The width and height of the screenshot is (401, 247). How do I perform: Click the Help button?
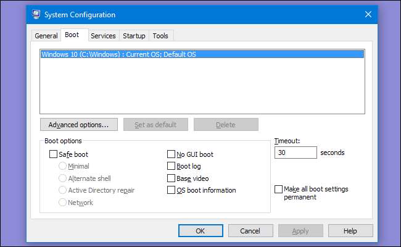[x=350, y=231]
